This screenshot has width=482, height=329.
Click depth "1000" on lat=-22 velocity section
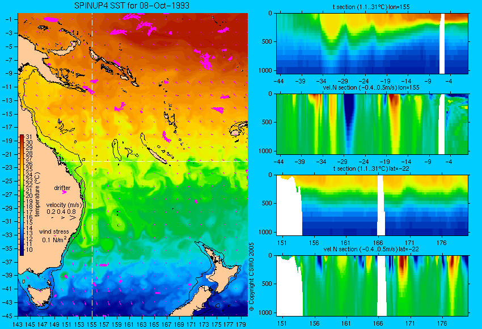click(x=265, y=313)
